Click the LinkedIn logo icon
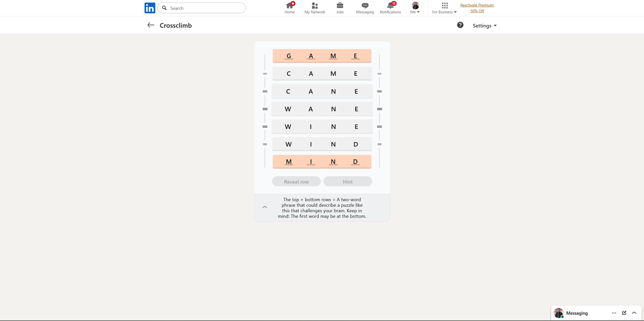The image size is (644, 321). coord(150,8)
